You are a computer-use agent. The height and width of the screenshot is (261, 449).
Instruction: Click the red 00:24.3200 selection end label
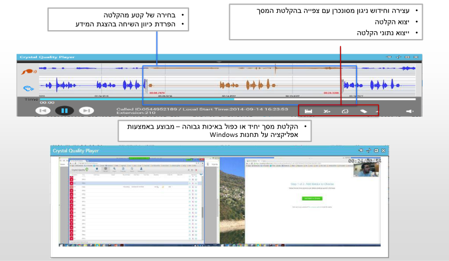coord(332,93)
